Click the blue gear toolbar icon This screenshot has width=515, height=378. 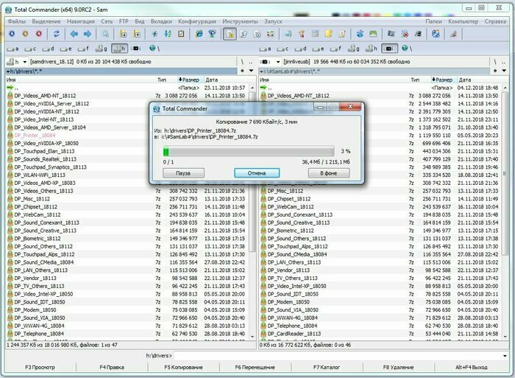[13, 34]
